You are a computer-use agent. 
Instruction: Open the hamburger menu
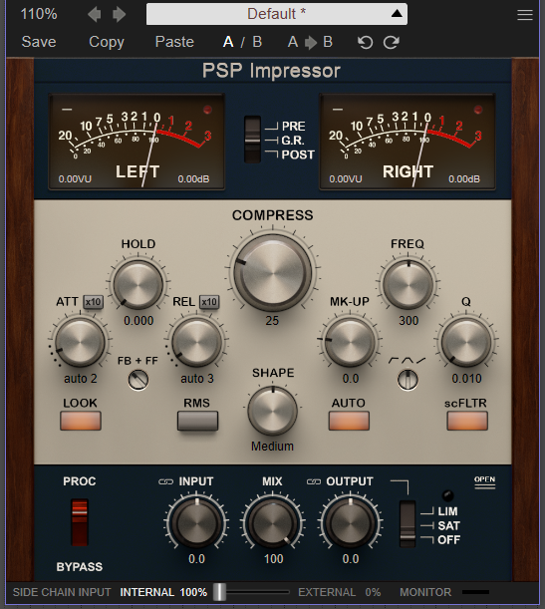[x=525, y=15]
